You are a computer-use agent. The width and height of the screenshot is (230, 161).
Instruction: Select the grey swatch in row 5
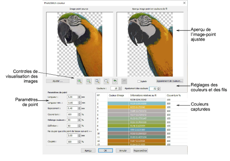[118, 115]
